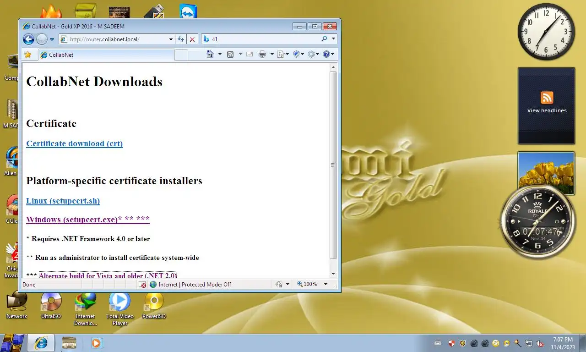Click the network connection tray icon
586x352 pixels.
(529, 343)
